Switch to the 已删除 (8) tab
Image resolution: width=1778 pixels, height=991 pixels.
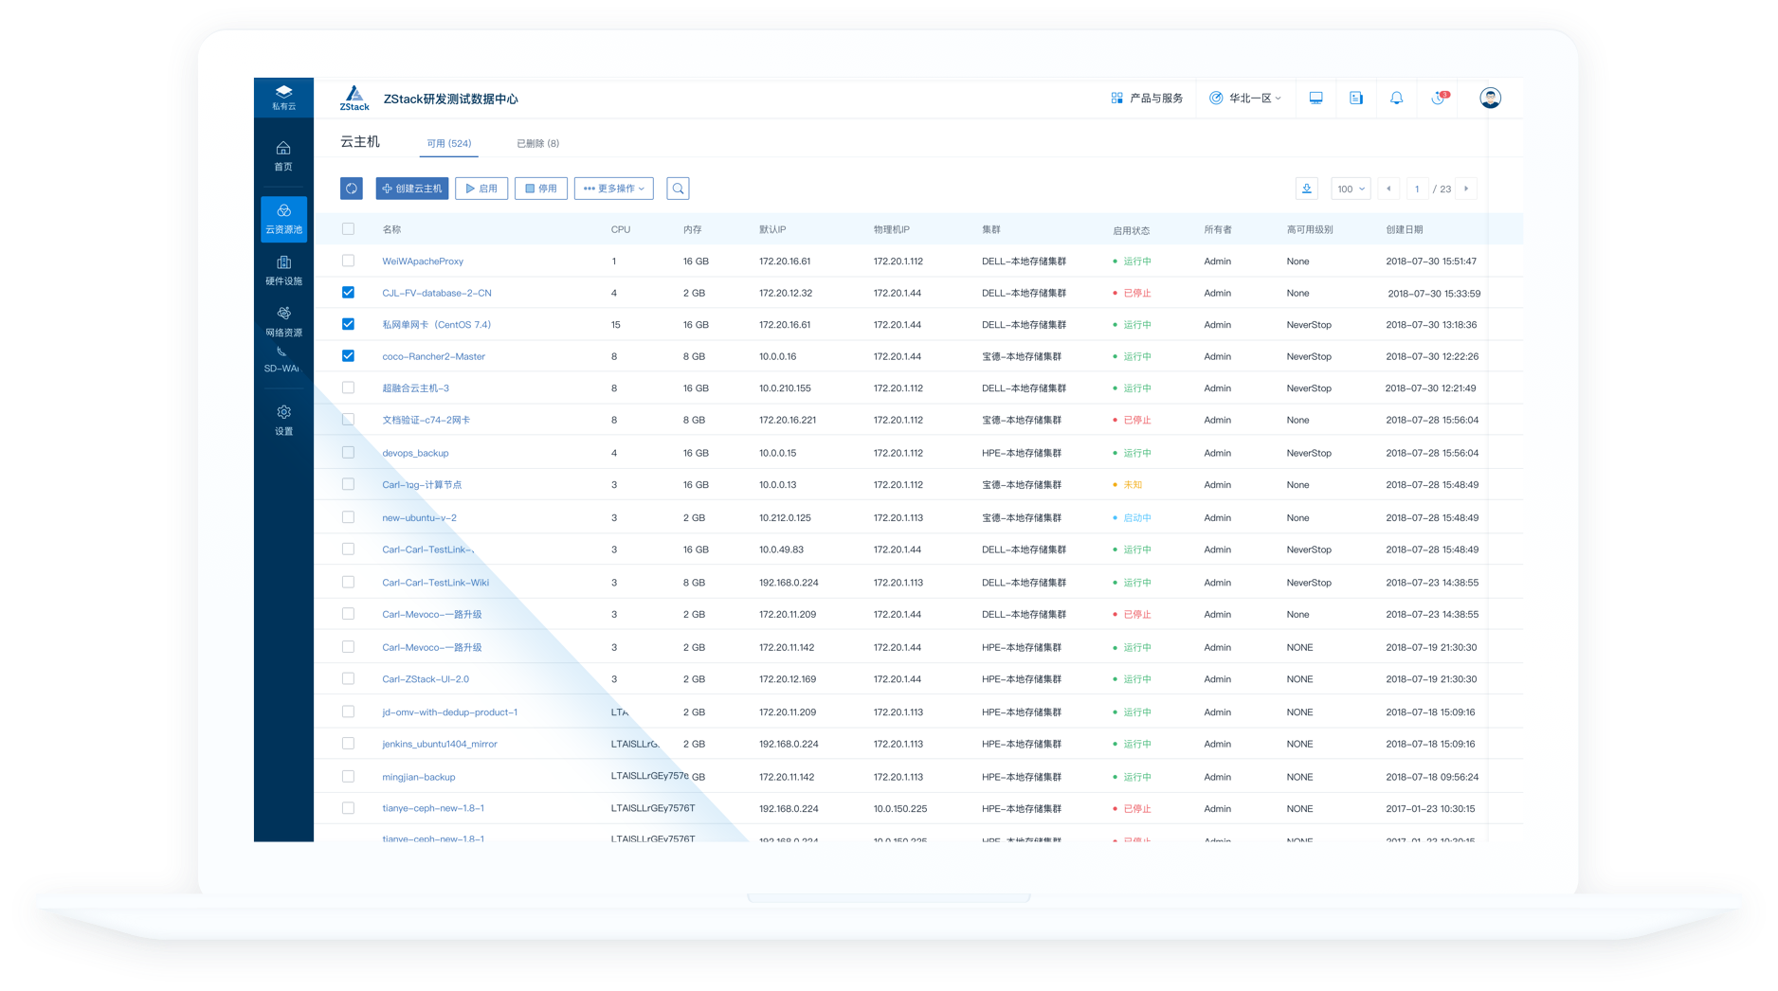pyautogui.click(x=537, y=143)
